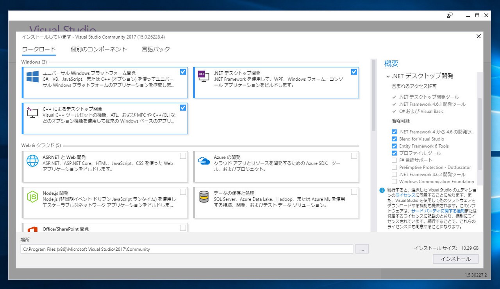The width and height of the screenshot is (500, 289).
Task: Click the Node.js workload icon
Action: pos(32,197)
